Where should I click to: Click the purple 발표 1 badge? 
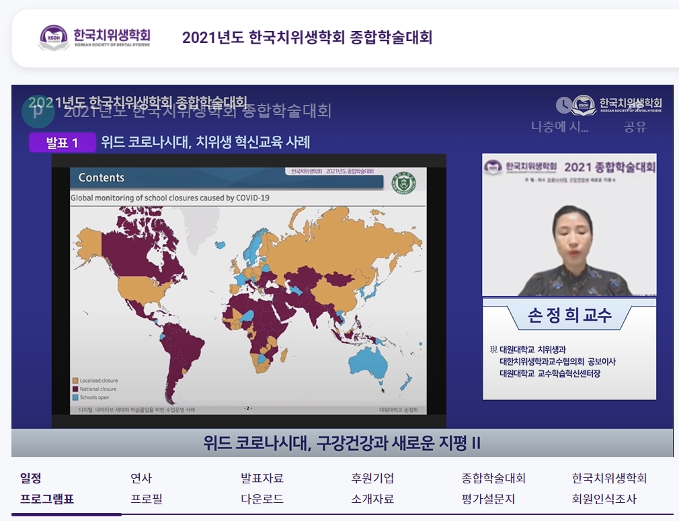[62, 143]
